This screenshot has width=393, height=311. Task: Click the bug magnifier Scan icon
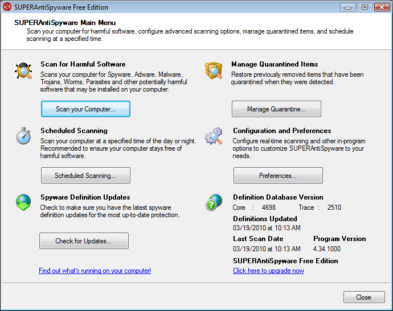(23, 71)
